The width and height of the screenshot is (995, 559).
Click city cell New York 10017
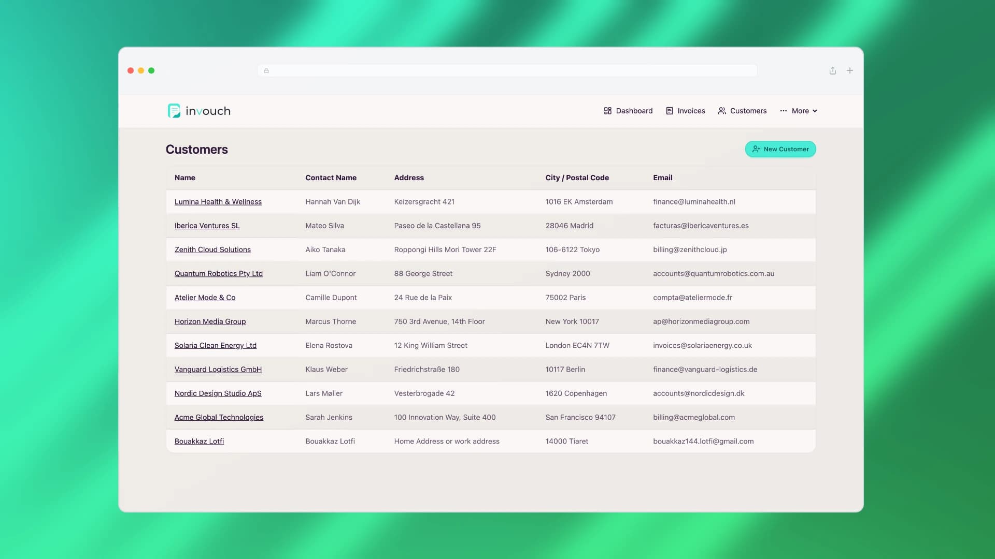(572, 321)
